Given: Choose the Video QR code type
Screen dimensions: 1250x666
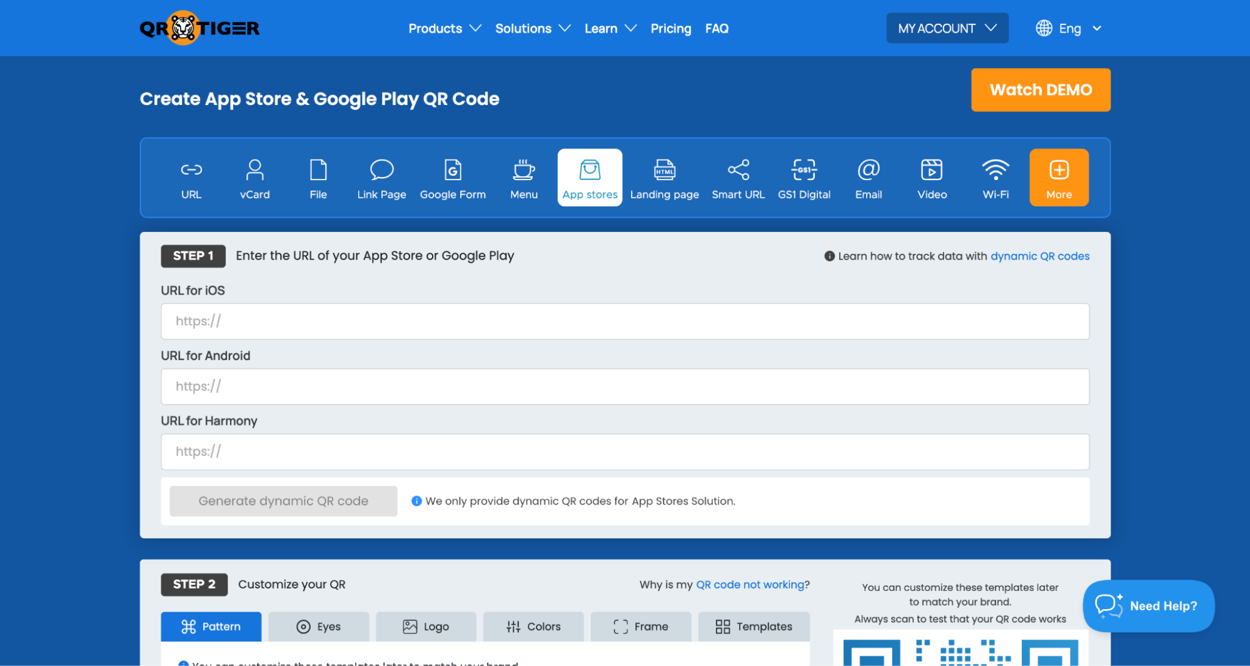Looking at the screenshot, I should [x=932, y=178].
